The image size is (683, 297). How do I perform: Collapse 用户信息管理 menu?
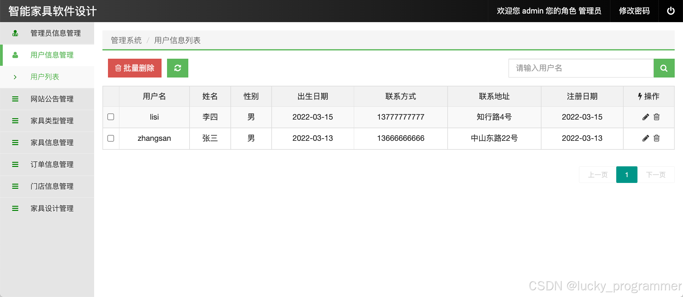(x=47, y=55)
